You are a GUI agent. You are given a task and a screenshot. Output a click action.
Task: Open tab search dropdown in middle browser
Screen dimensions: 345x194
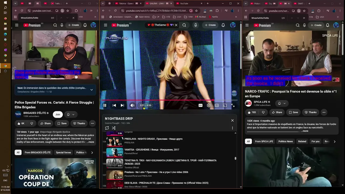click(103, 4)
